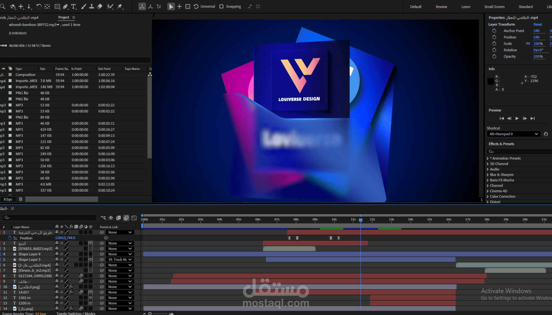The height and width of the screenshot is (315, 552).
Task: Click the Position stopwatch on layer 1
Action: tap(10, 238)
